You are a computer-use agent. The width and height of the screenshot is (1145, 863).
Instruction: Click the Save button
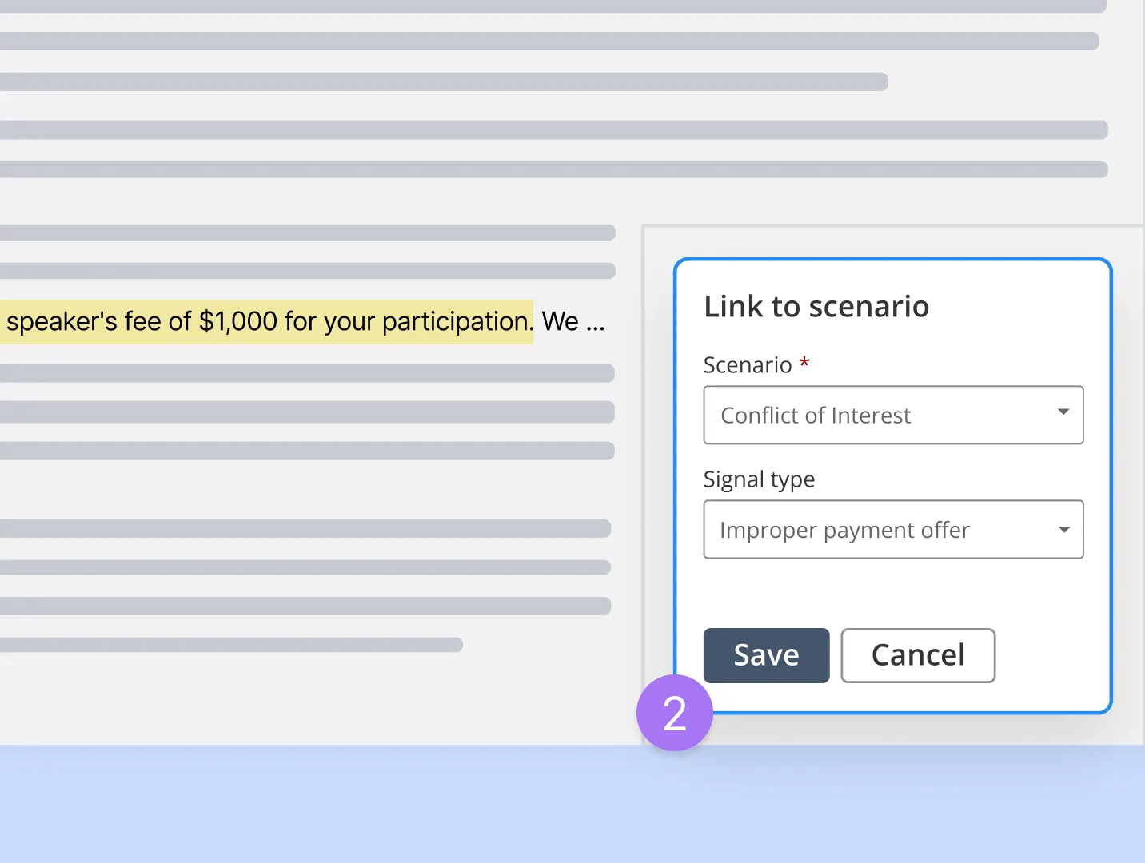point(766,655)
